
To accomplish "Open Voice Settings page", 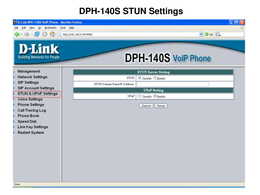I will coord(30,99).
